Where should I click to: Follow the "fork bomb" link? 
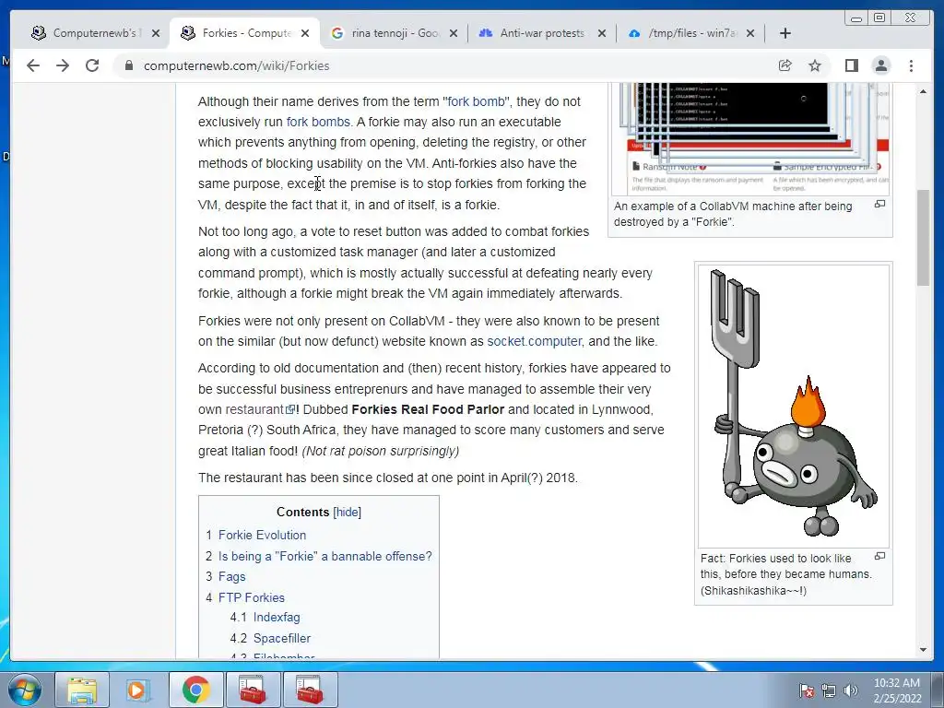476,101
